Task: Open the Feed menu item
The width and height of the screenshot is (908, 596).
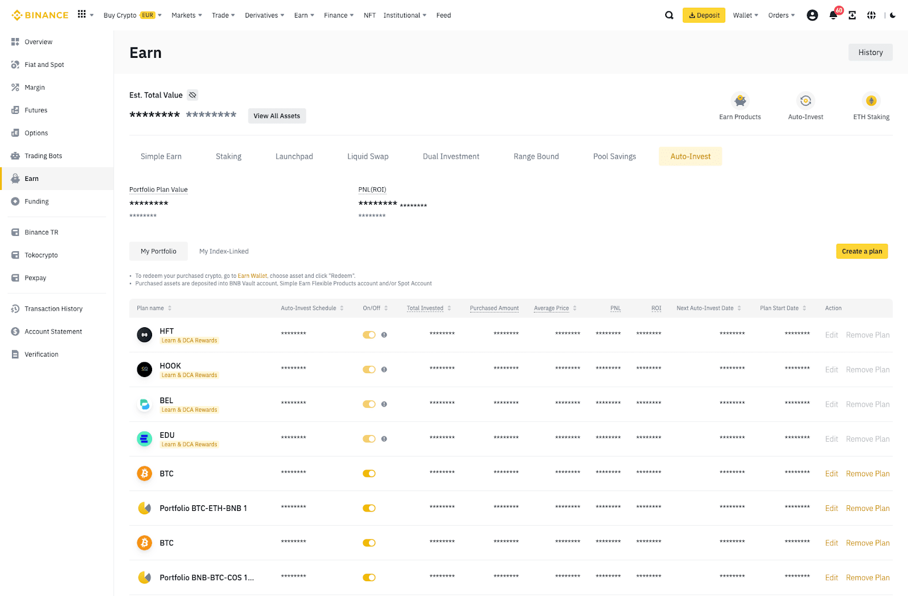Action: click(444, 15)
